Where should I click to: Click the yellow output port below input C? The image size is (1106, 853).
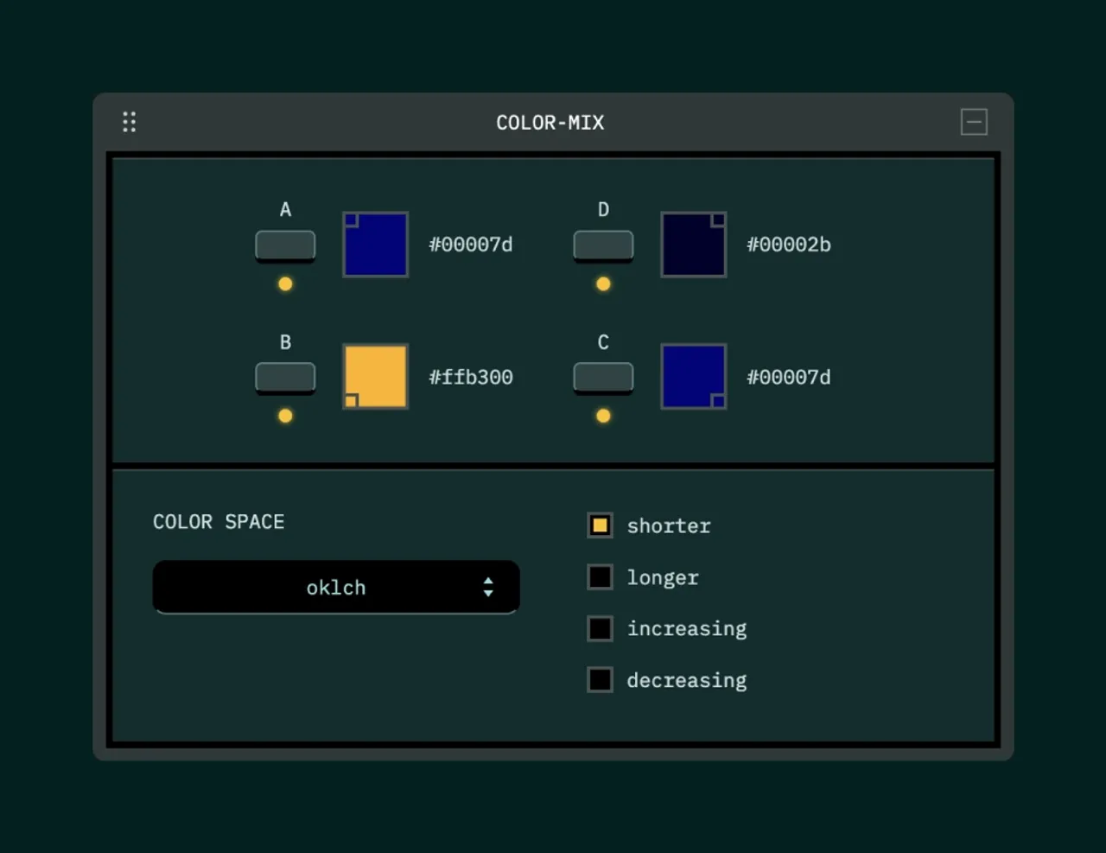603,416
